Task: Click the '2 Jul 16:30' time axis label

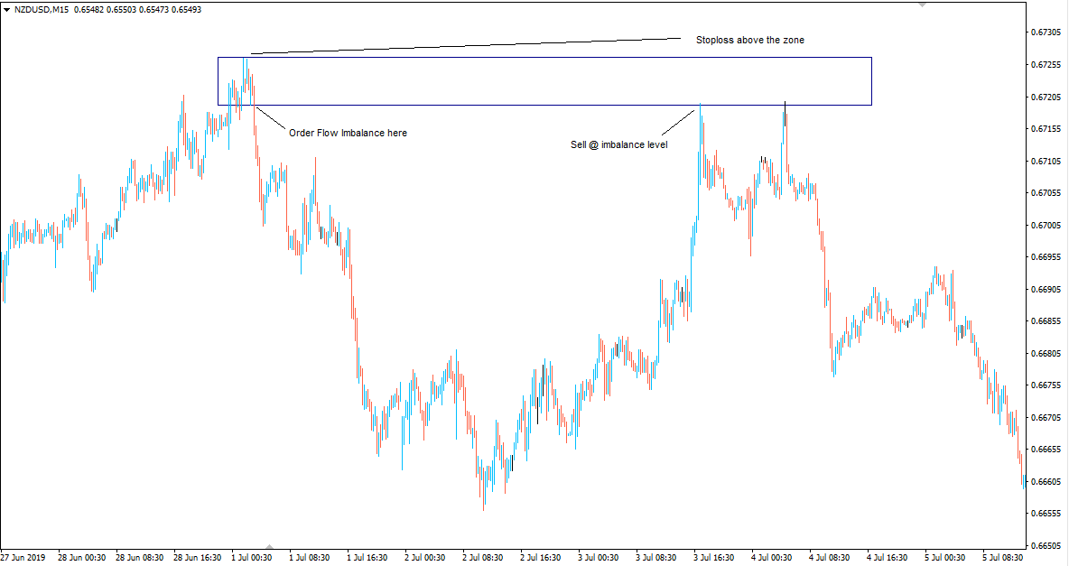Action: (541, 558)
